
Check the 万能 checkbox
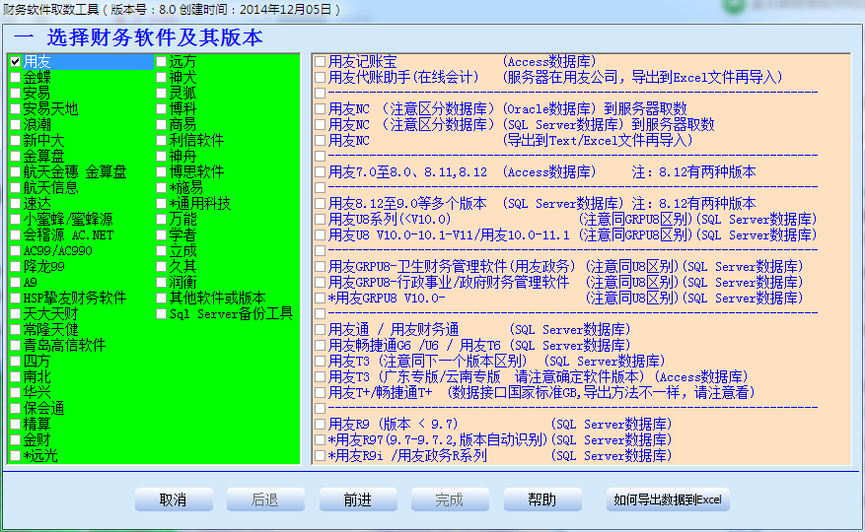click(x=161, y=220)
